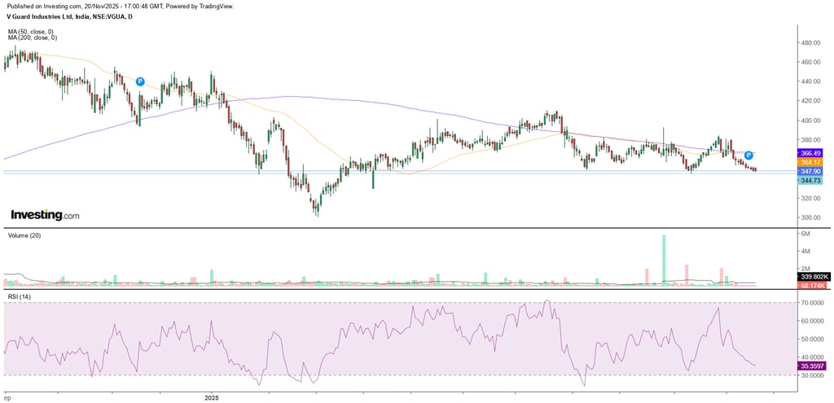This screenshot has width=834, height=403.
Task: Click the black 339.802K volume tag
Action: point(812,277)
